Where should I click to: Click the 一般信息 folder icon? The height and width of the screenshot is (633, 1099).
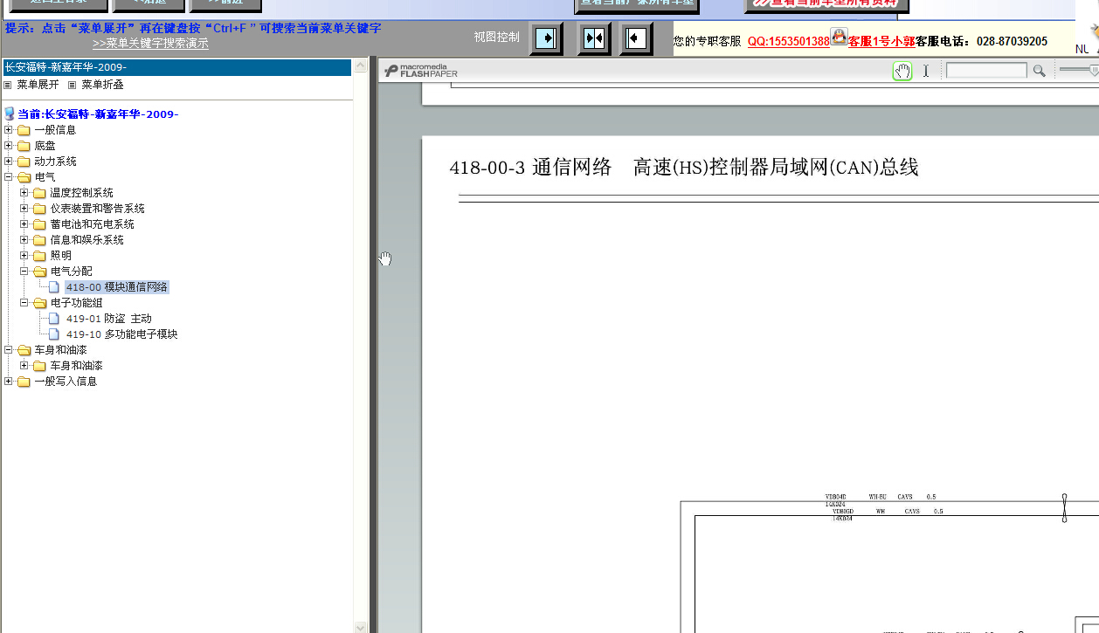pyautogui.click(x=24, y=130)
